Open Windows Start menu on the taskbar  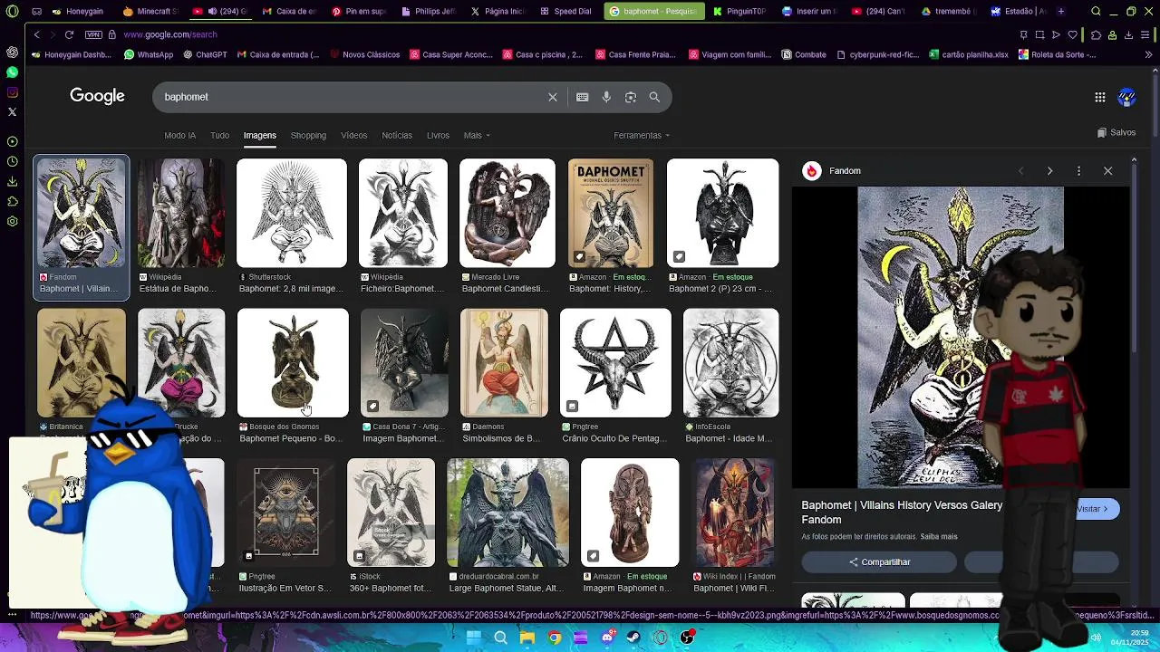click(x=473, y=638)
